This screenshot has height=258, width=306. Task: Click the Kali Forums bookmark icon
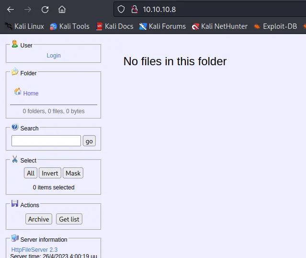click(143, 26)
